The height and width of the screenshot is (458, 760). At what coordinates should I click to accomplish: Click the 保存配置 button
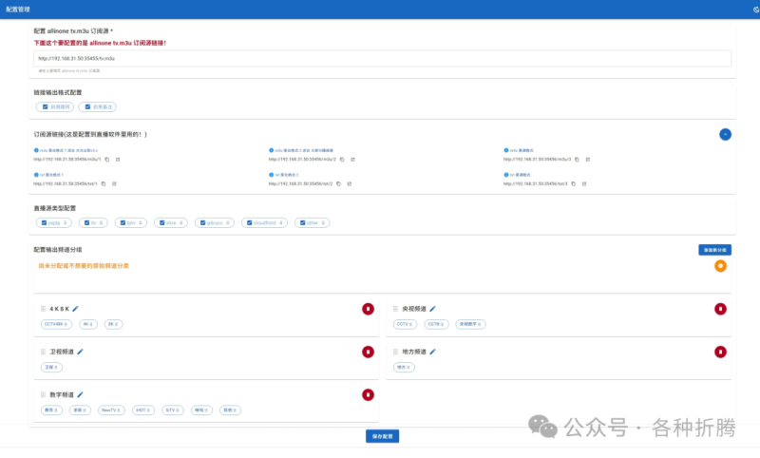click(382, 436)
